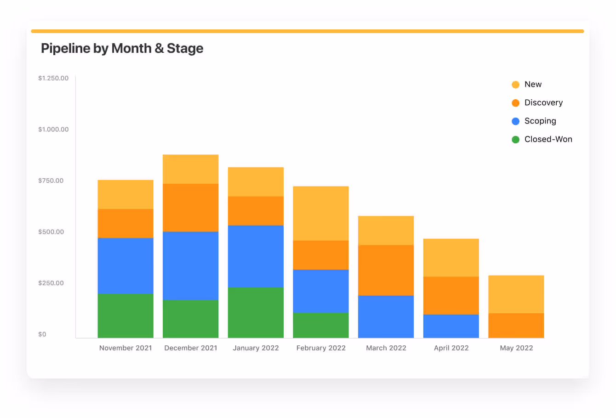This screenshot has height=418, width=616.
Task: Select the February 2022 x-axis label
Action: 321,348
